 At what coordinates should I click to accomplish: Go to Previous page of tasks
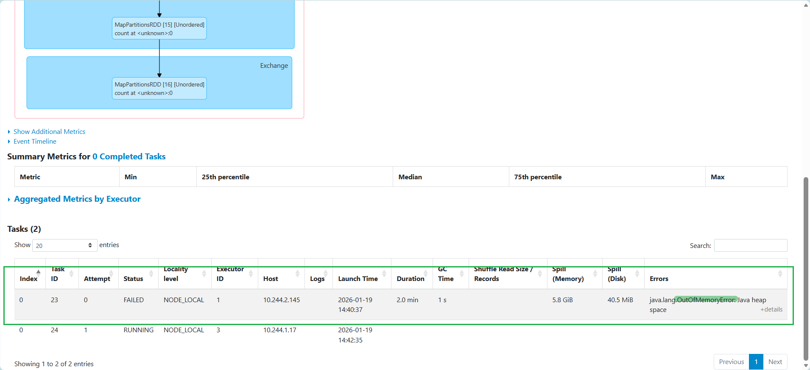[x=731, y=362]
